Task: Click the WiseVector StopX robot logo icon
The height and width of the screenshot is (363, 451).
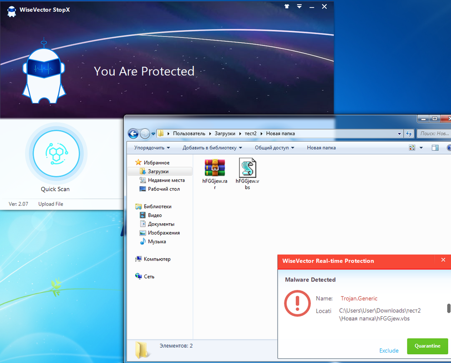Action: pos(11,11)
